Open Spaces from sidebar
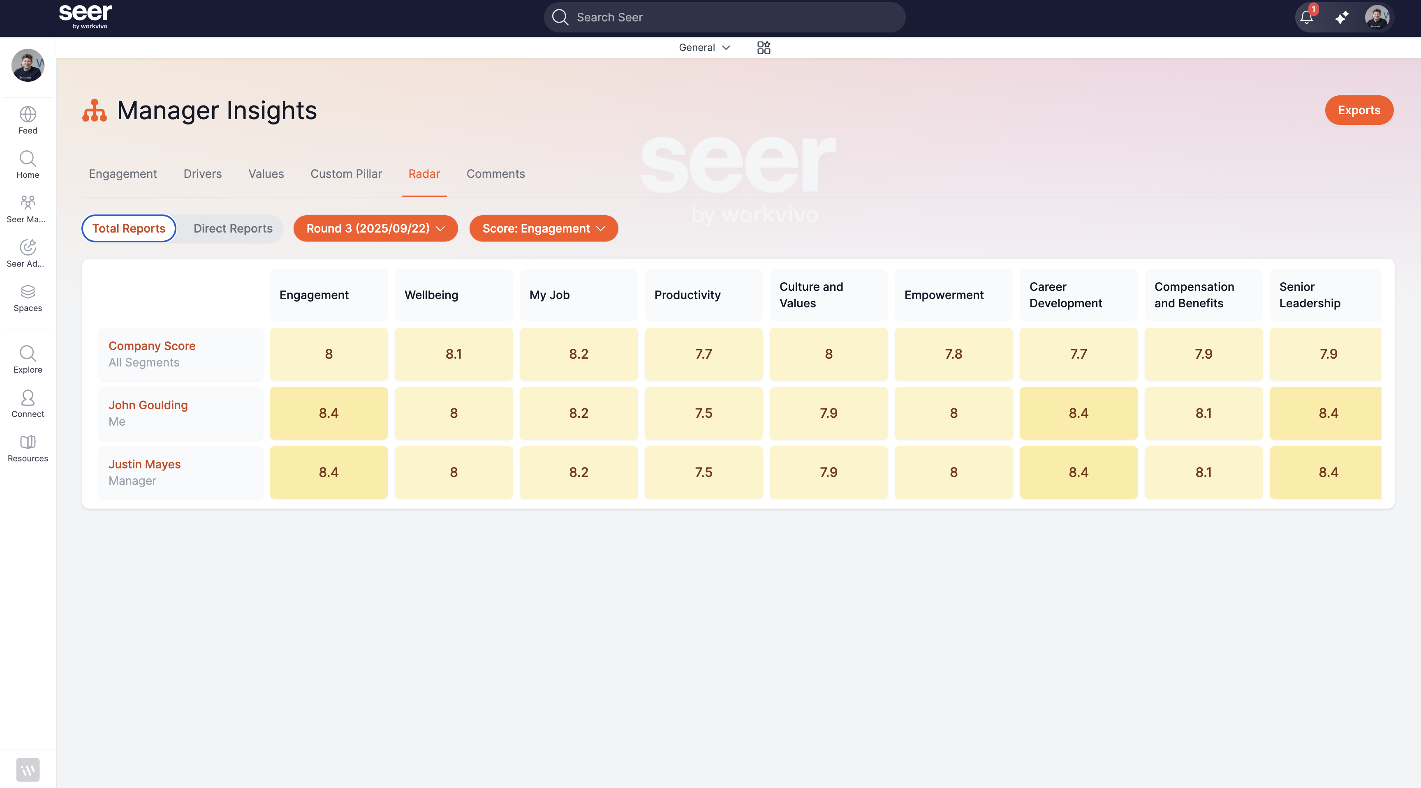This screenshot has height=788, width=1421. click(x=28, y=297)
